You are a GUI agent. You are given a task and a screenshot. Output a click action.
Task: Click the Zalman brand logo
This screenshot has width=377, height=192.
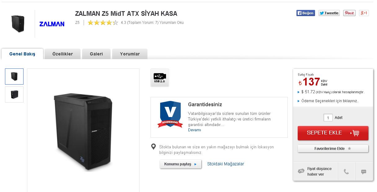coord(52,24)
